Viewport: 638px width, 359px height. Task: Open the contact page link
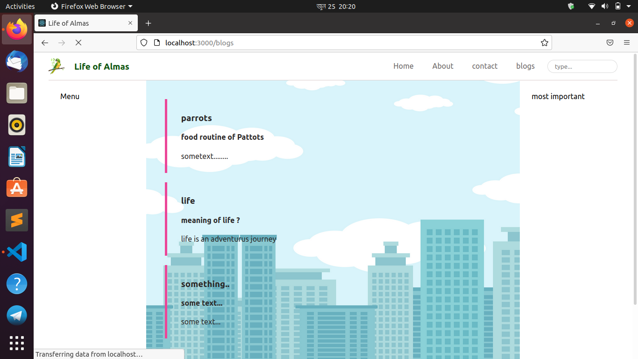coord(484,66)
